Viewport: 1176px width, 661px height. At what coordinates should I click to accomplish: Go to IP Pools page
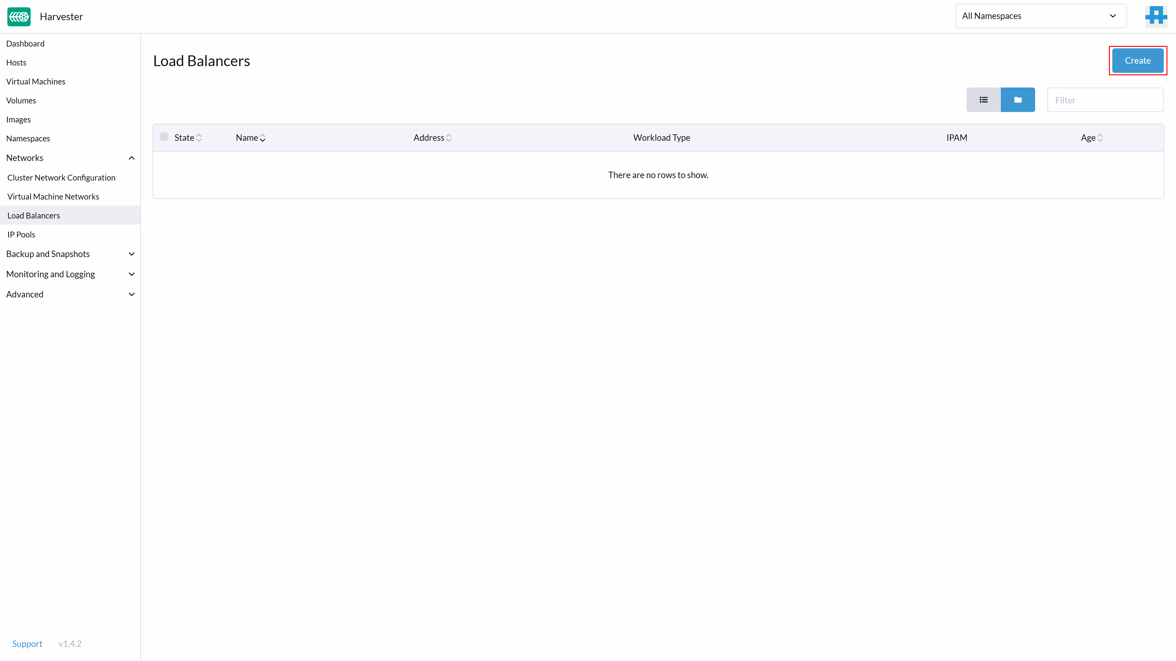[21, 234]
